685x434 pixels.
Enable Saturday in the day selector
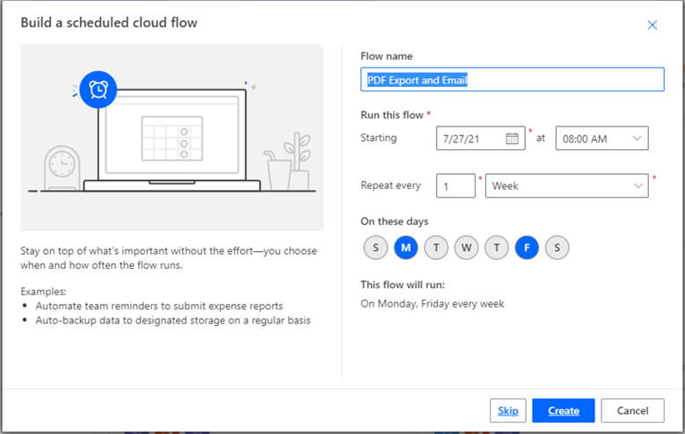[x=557, y=248]
